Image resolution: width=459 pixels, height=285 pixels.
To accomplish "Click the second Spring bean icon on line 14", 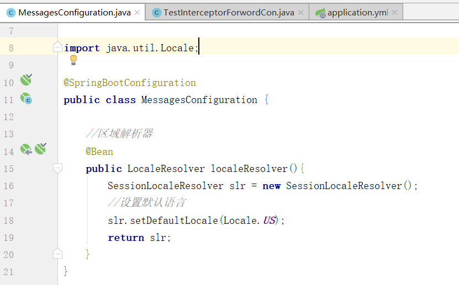I will pos(40,149).
